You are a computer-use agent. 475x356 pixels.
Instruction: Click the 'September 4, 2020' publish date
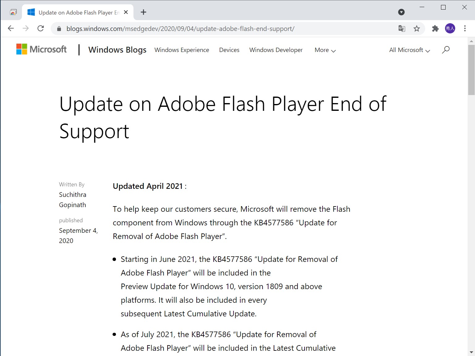pyautogui.click(x=78, y=236)
